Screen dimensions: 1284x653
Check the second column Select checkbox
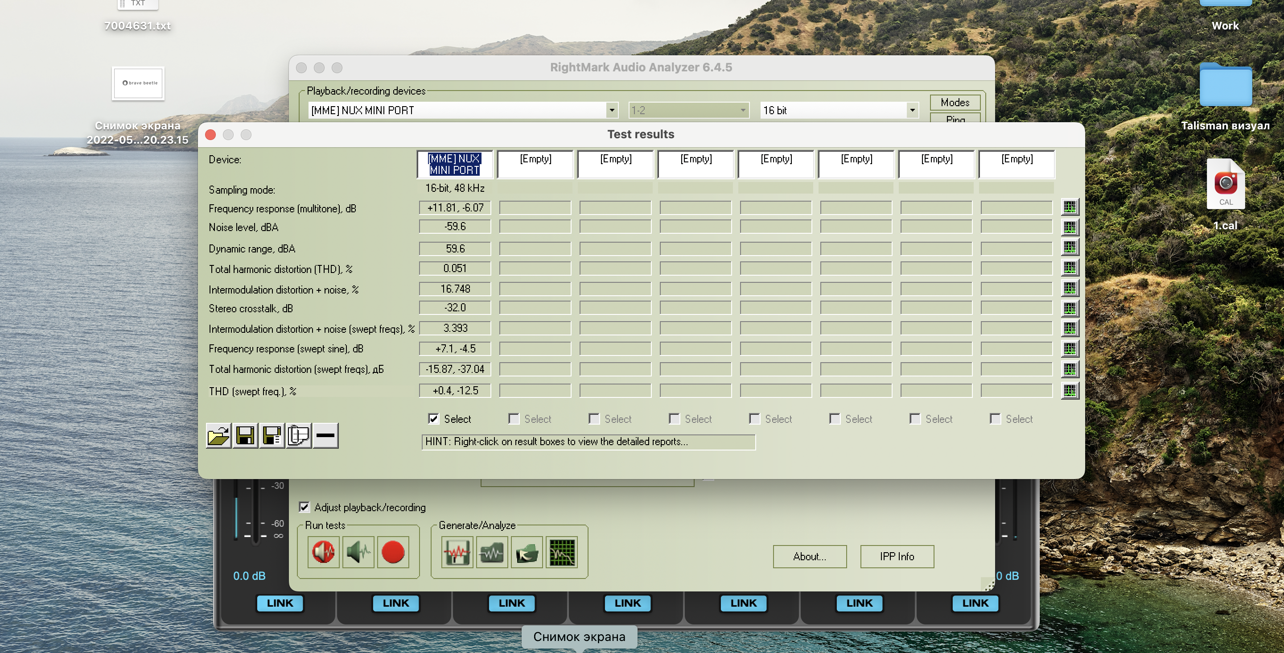(x=514, y=418)
